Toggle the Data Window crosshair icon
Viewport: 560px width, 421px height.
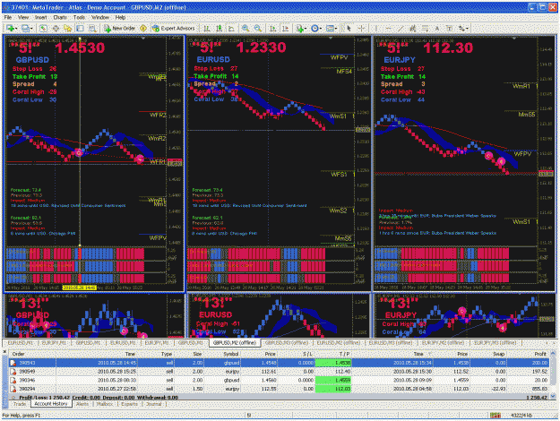click(56, 28)
